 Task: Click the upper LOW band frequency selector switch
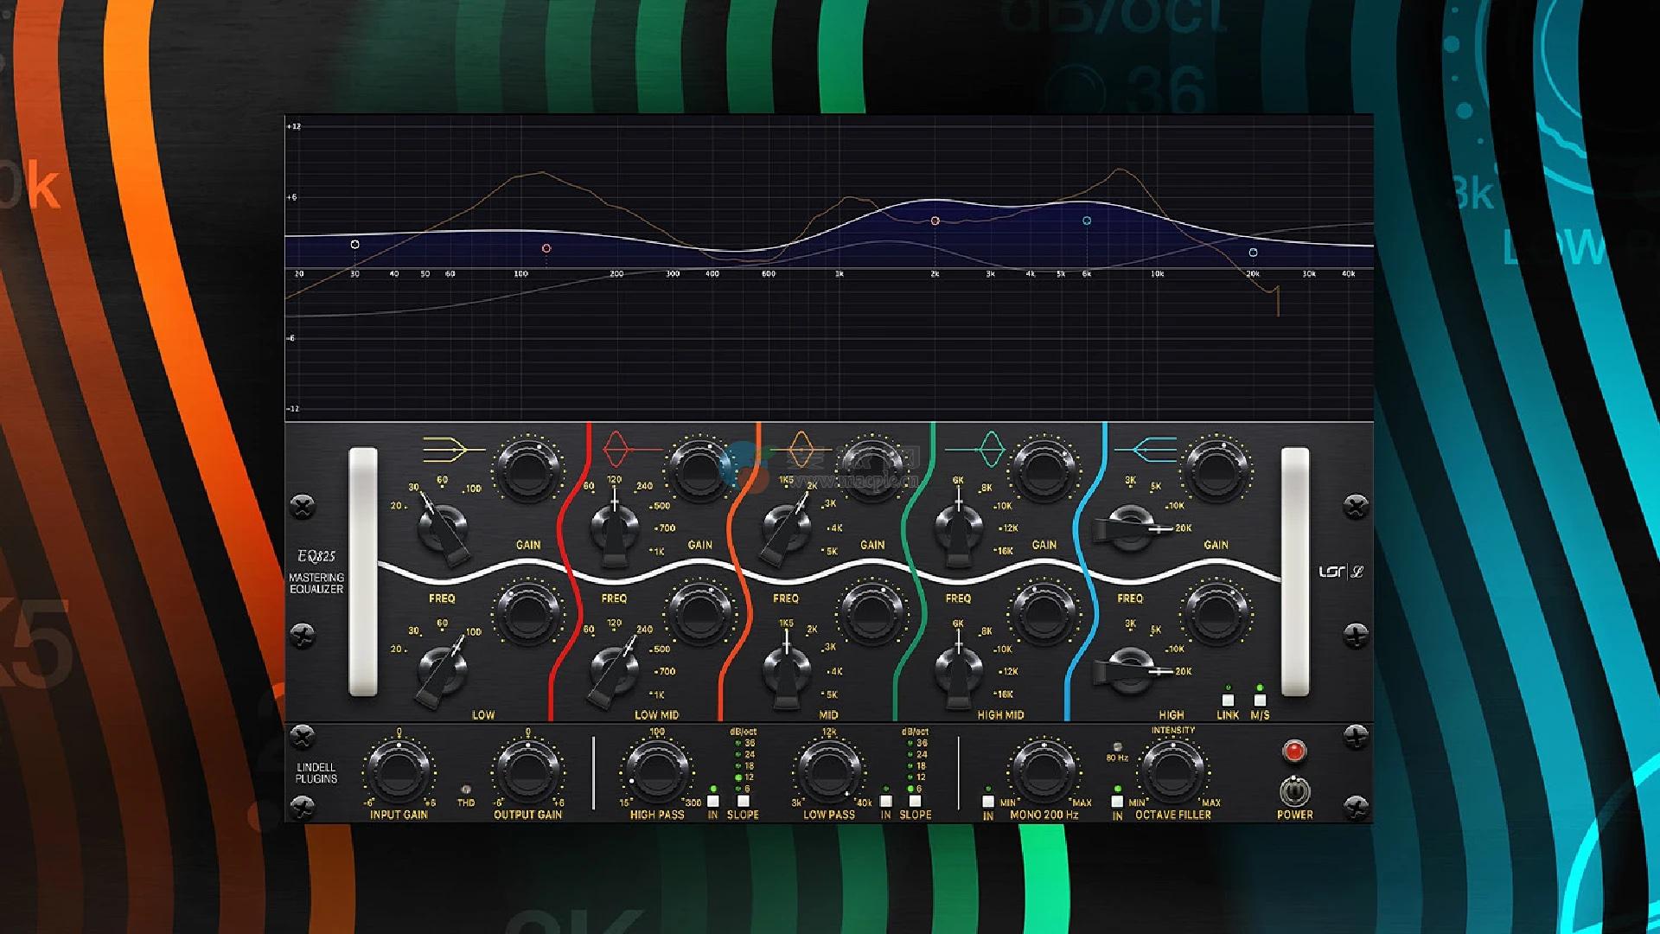[444, 527]
